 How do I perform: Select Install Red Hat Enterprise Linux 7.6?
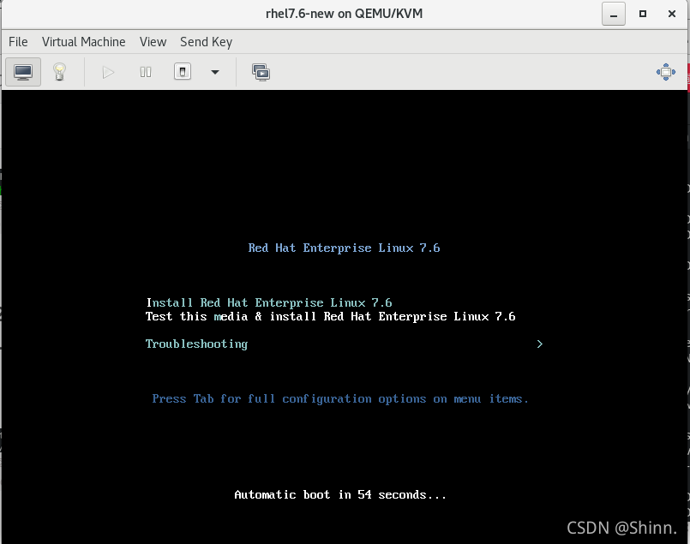(x=269, y=302)
